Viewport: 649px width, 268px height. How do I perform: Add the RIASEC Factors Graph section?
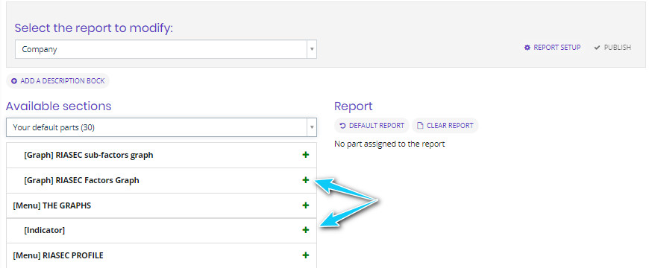click(305, 180)
